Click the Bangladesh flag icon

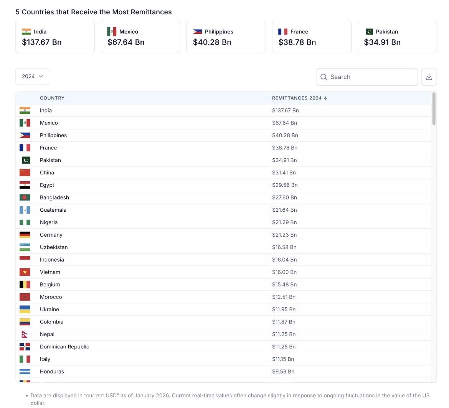[x=25, y=197]
